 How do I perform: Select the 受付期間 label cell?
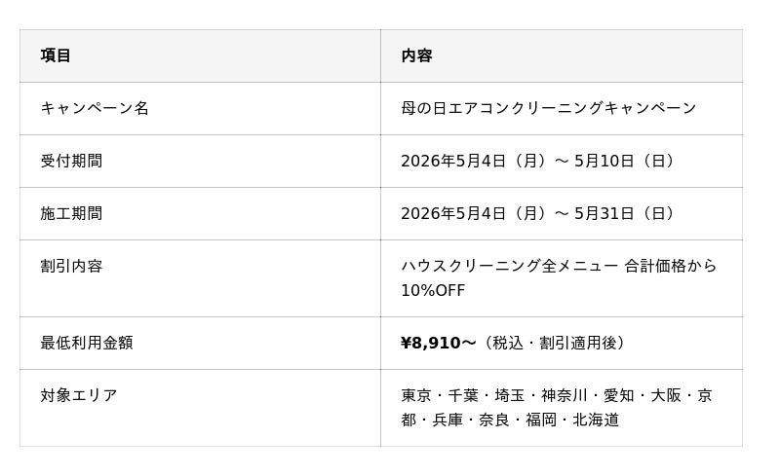200,161
